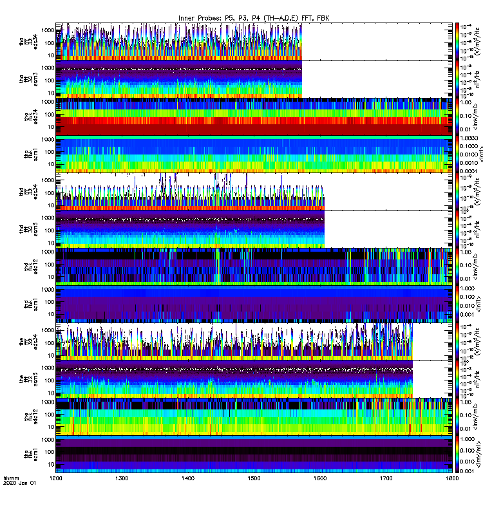Select the 'tha fbk edc34' axis label
This screenshot has height=515, width=483.
coord(31,117)
